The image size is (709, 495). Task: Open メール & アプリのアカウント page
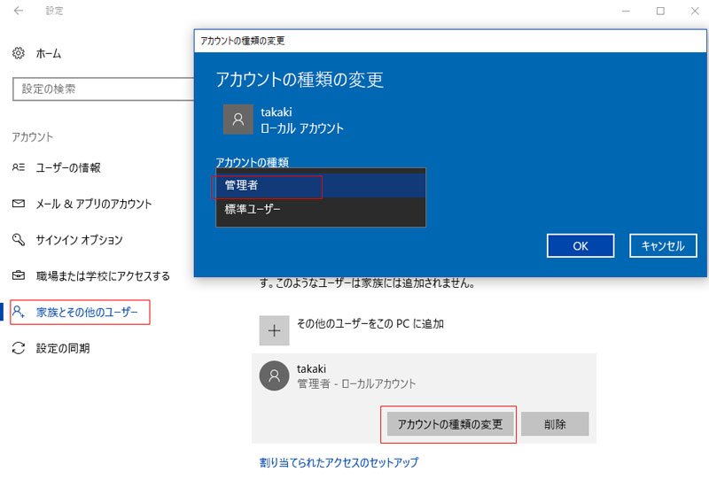94,204
